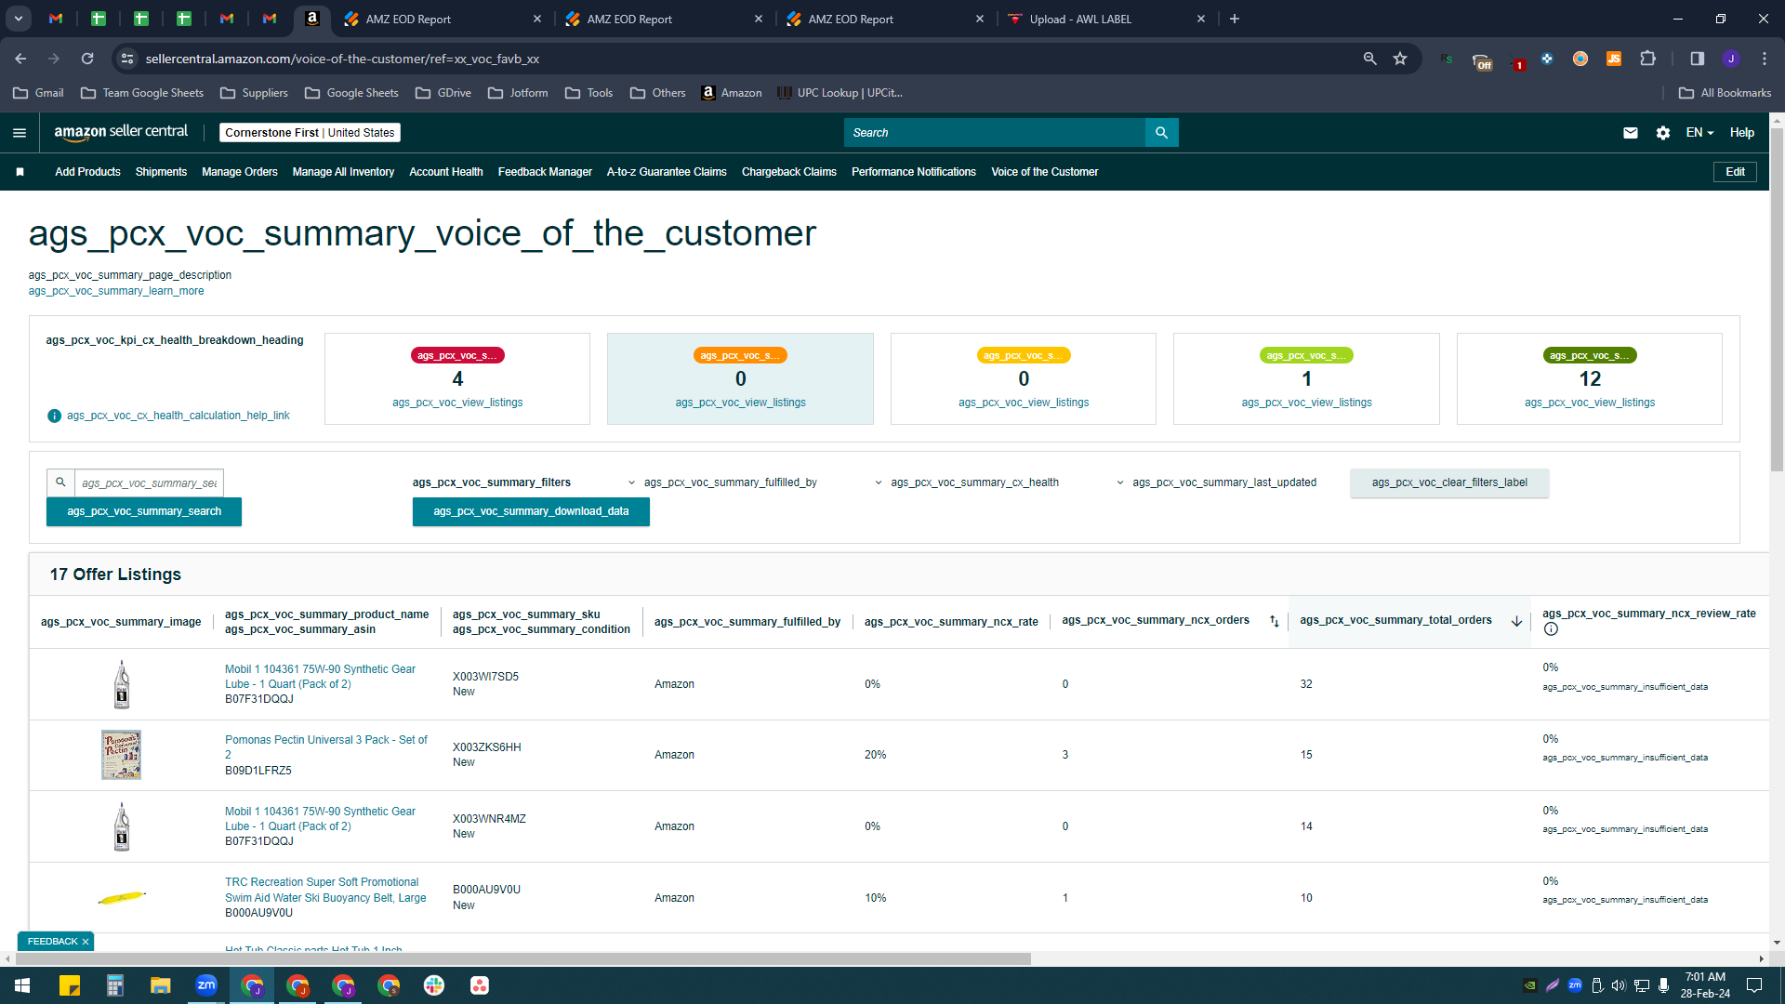Screen dimensions: 1785x1004
Task: Open the Windows Start menu
Action: [x=22, y=985]
